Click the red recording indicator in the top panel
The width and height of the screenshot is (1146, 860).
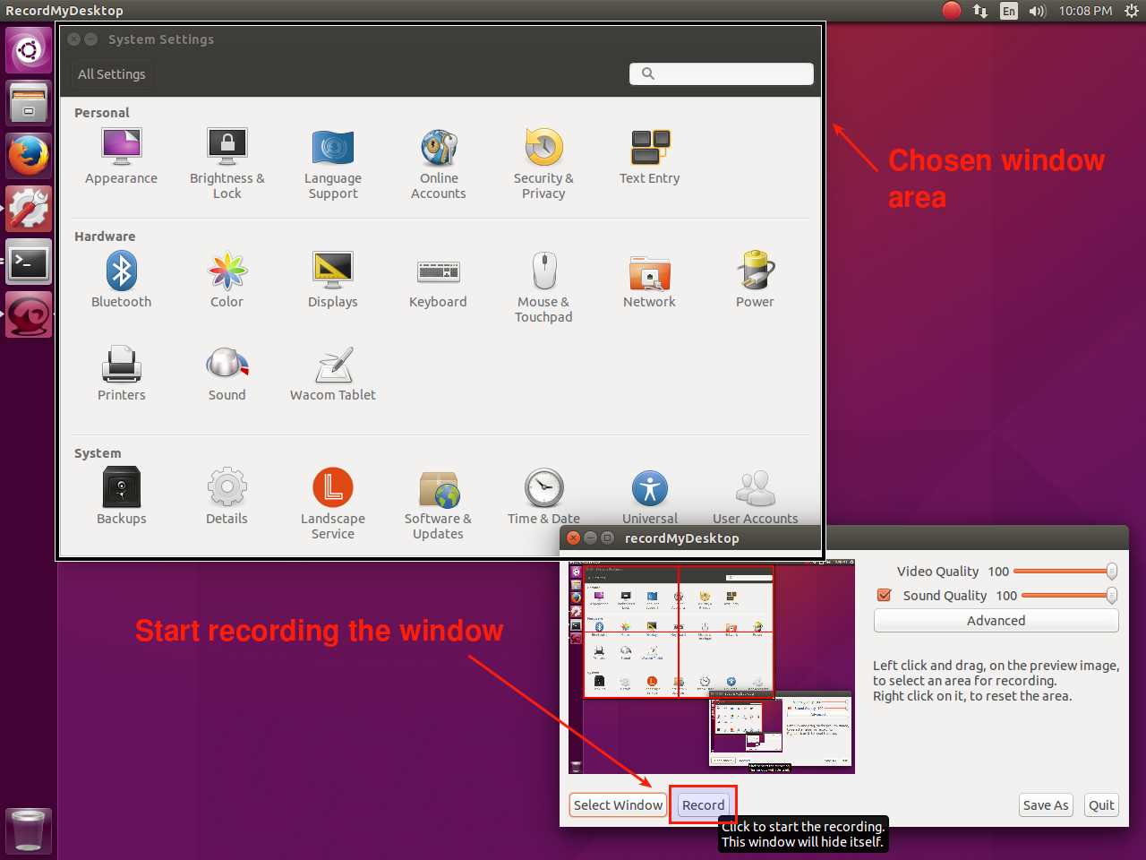pyautogui.click(x=952, y=11)
